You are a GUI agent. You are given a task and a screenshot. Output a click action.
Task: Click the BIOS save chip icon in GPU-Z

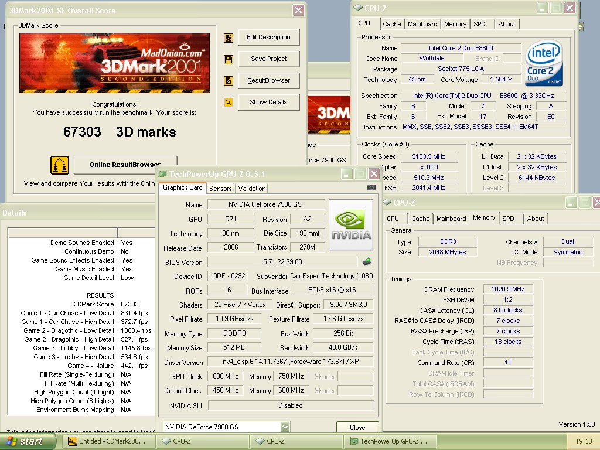pyautogui.click(x=367, y=262)
